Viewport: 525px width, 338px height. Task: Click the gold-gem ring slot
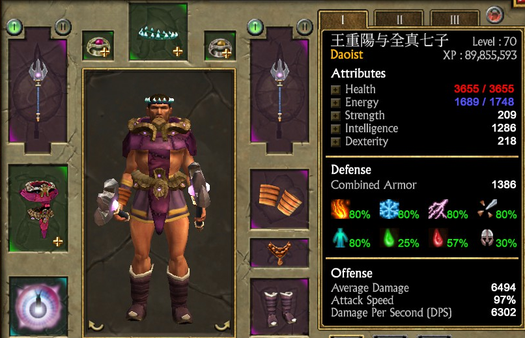220,46
